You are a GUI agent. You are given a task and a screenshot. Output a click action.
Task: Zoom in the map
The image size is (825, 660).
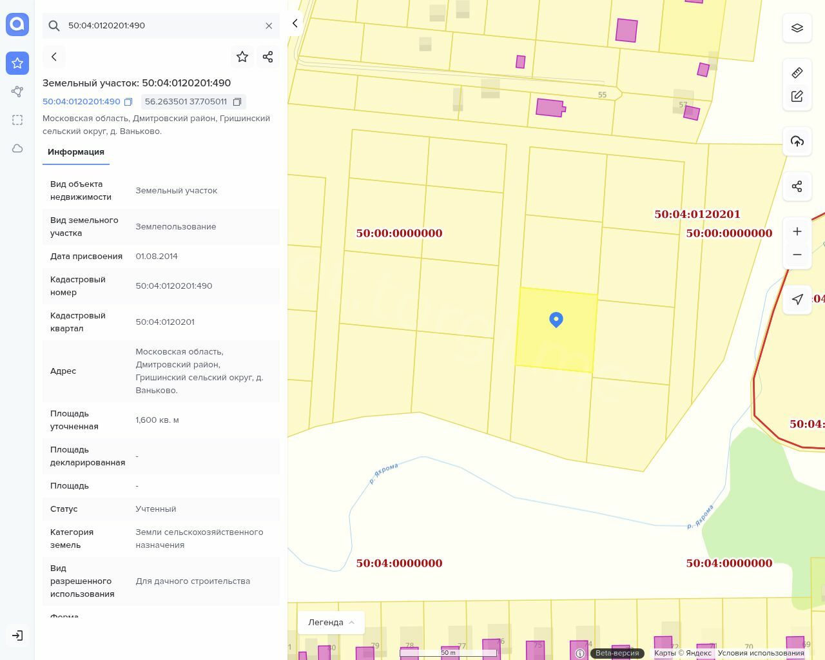pyautogui.click(x=797, y=231)
